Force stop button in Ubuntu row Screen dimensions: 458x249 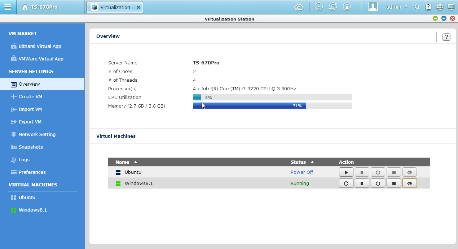pos(394,172)
